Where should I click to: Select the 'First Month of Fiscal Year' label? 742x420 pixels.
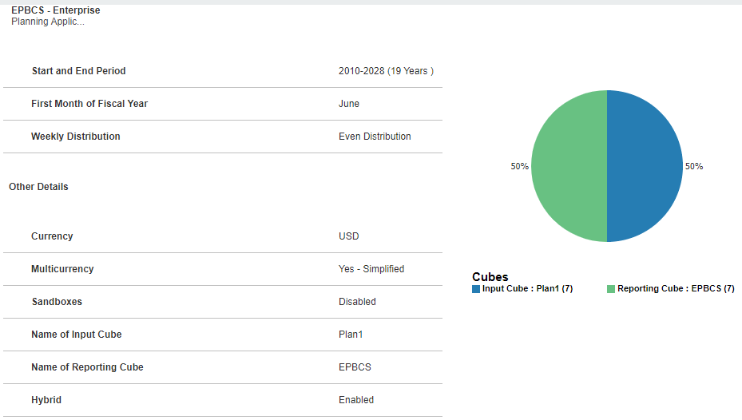[x=89, y=104]
